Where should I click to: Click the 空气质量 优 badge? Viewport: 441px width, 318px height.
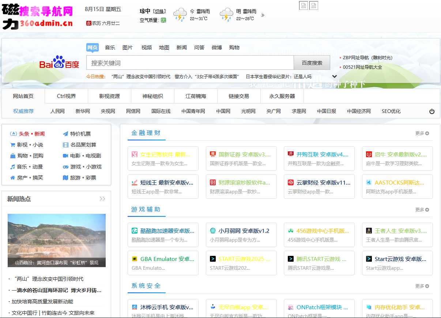pyautogui.click(x=163, y=20)
